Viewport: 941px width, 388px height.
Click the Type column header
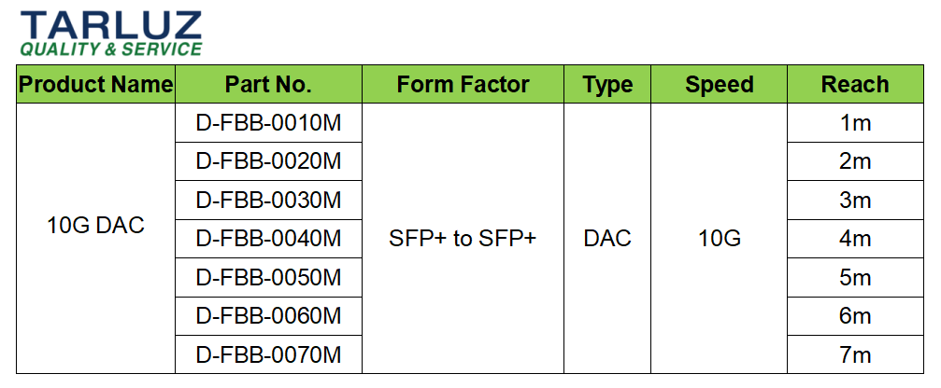[607, 85]
